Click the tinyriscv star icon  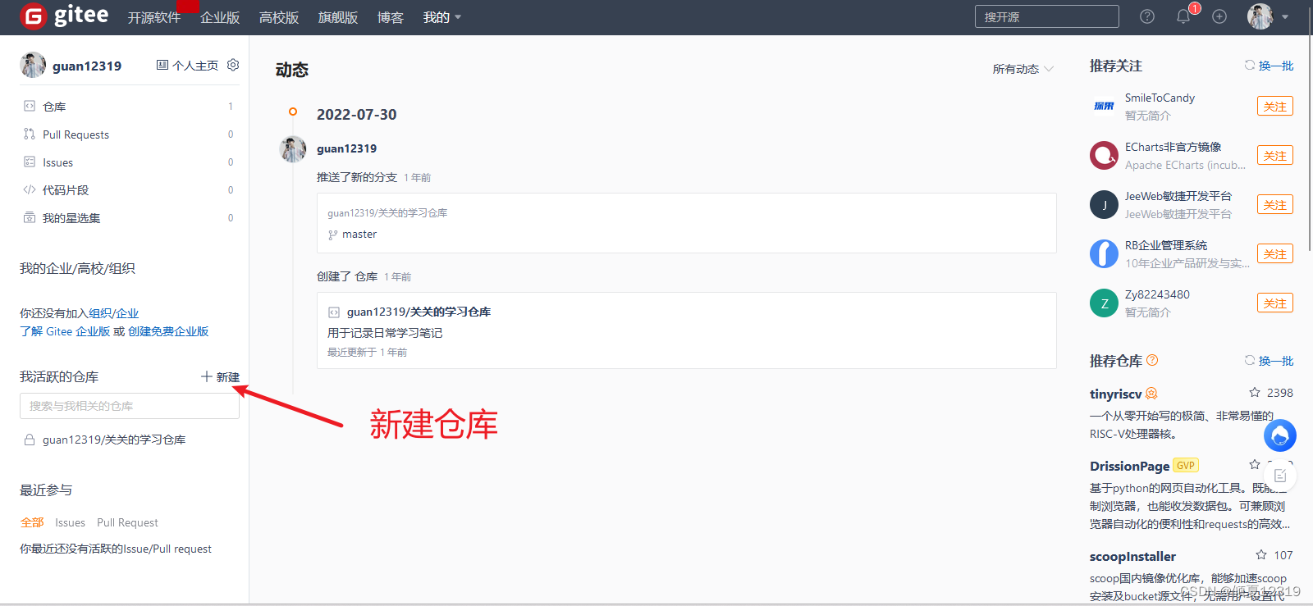1255,393
